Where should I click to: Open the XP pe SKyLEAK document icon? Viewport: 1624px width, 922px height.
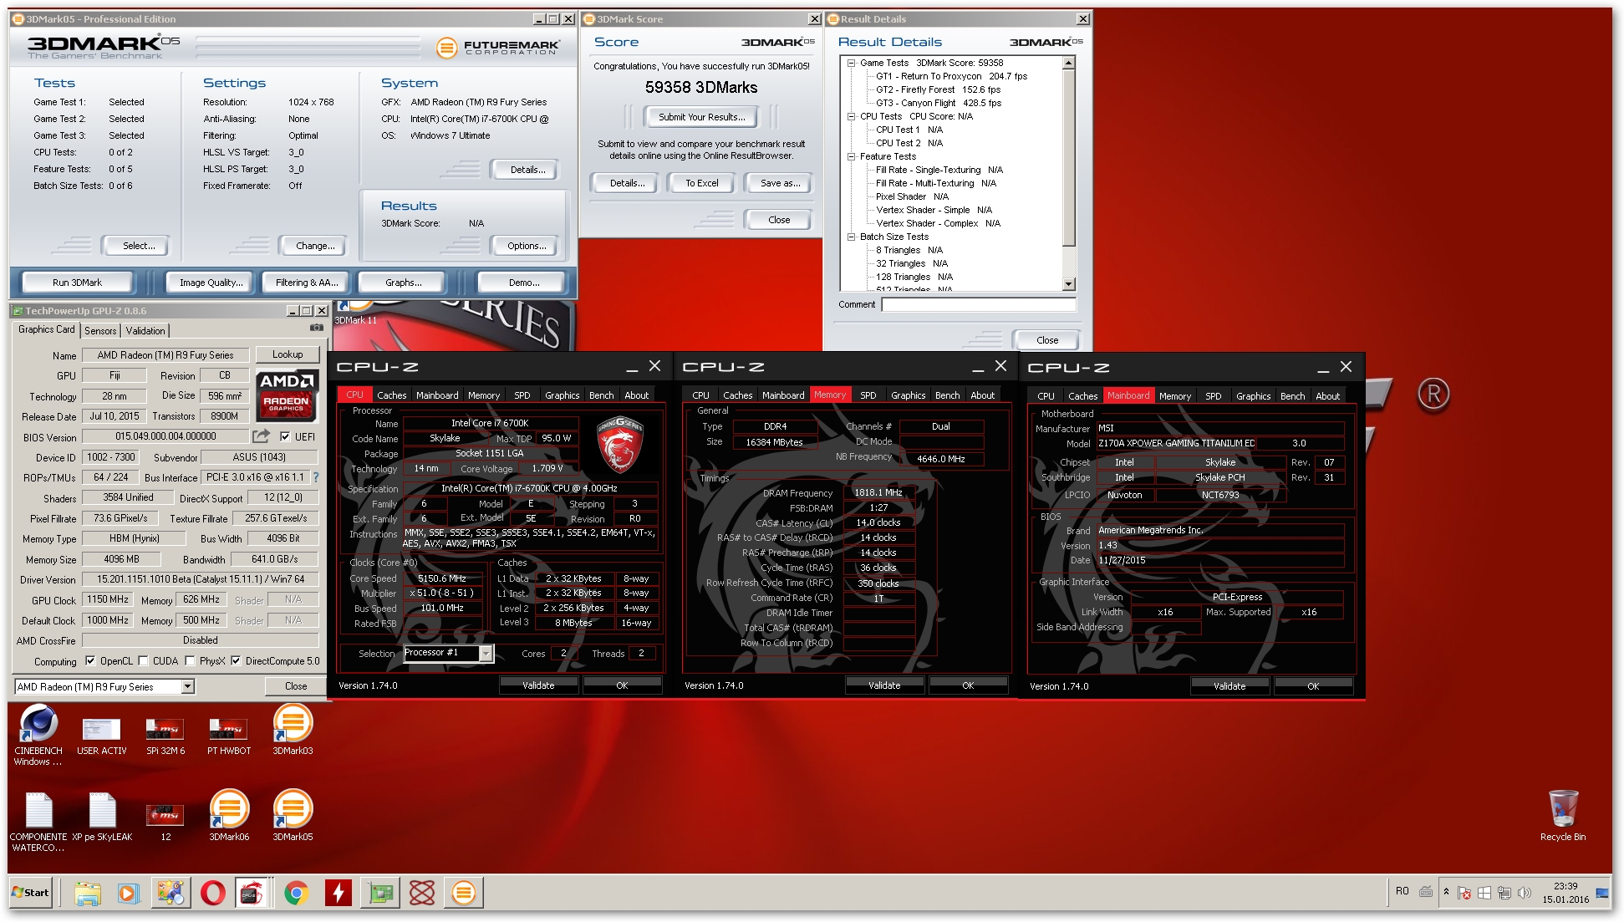102,818
